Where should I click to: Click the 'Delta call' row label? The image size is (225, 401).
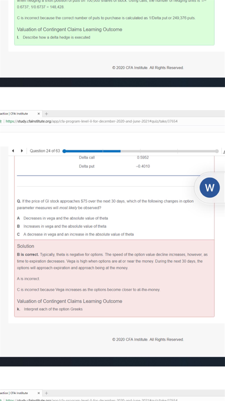(87, 157)
